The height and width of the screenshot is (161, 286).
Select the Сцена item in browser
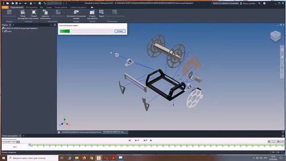coord(8,31)
